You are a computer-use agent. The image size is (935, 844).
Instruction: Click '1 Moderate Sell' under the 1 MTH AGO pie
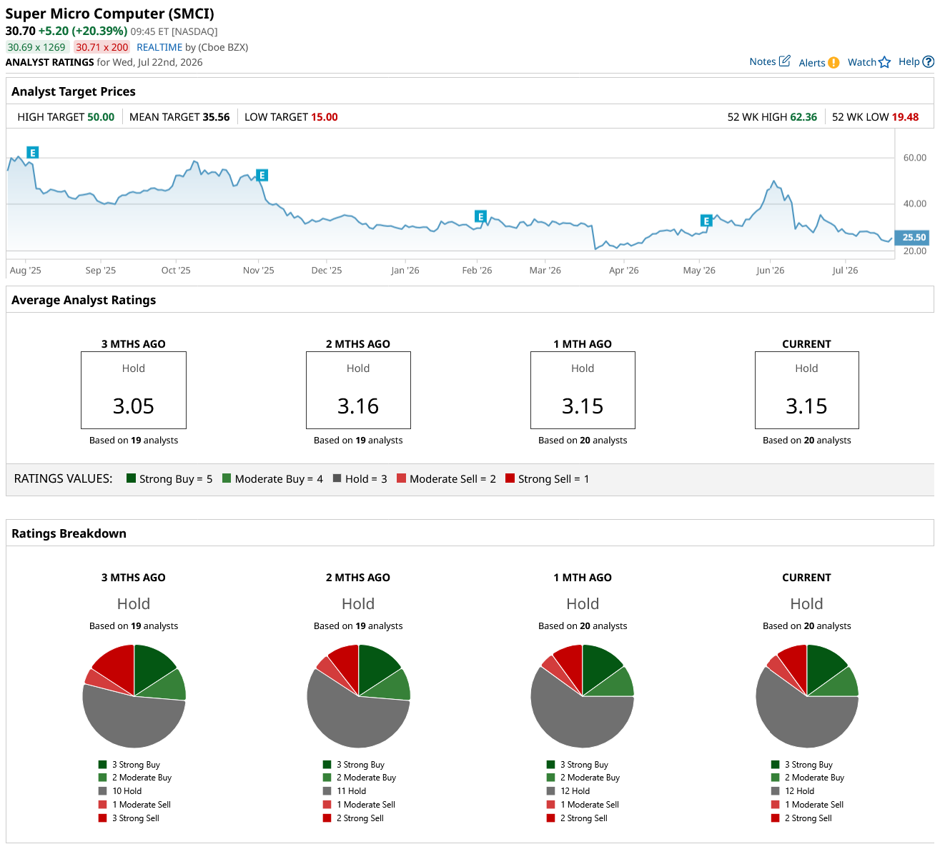590,805
